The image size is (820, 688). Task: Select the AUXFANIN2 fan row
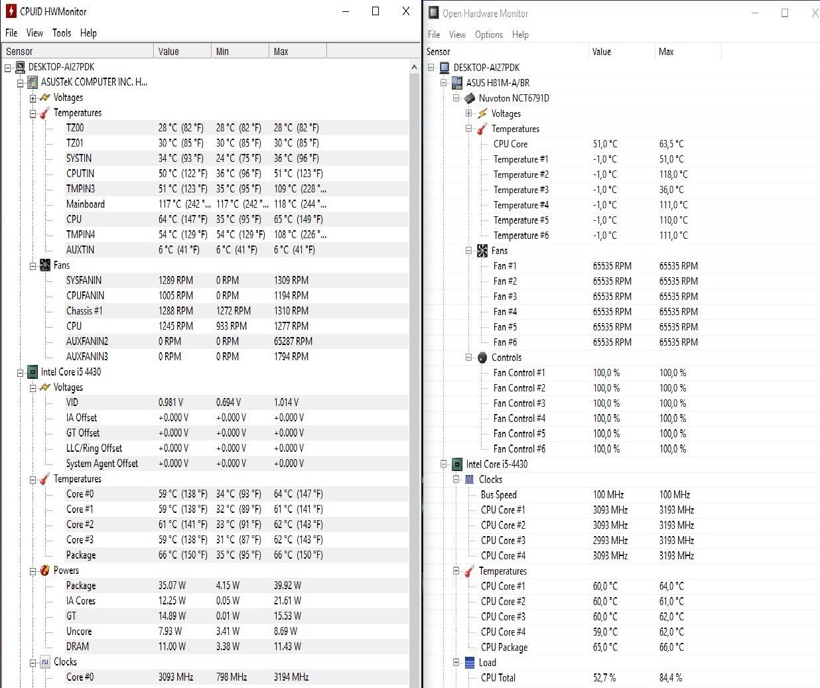pyautogui.click(x=204, y=342)
